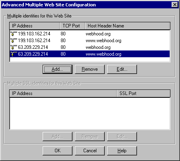The height and width of the screenshot is (161, 180).
Task: Cancel the web site configuration dialog
Action: pyautogui.click(x=90, y=151)
